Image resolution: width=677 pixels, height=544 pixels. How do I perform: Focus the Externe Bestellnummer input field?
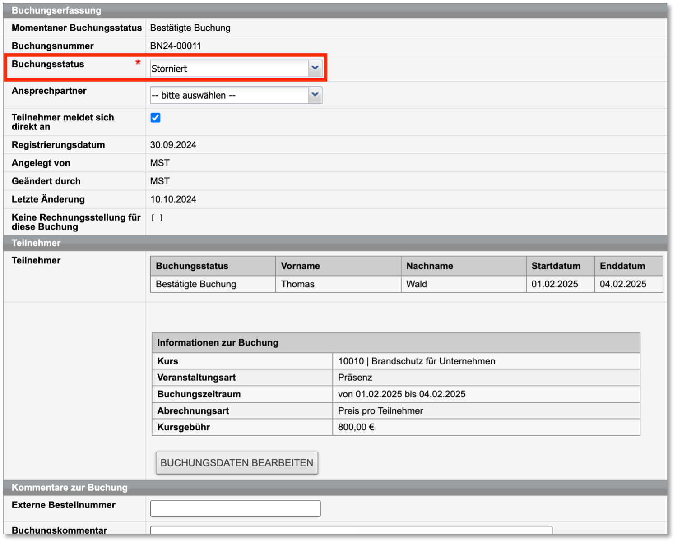235,508
